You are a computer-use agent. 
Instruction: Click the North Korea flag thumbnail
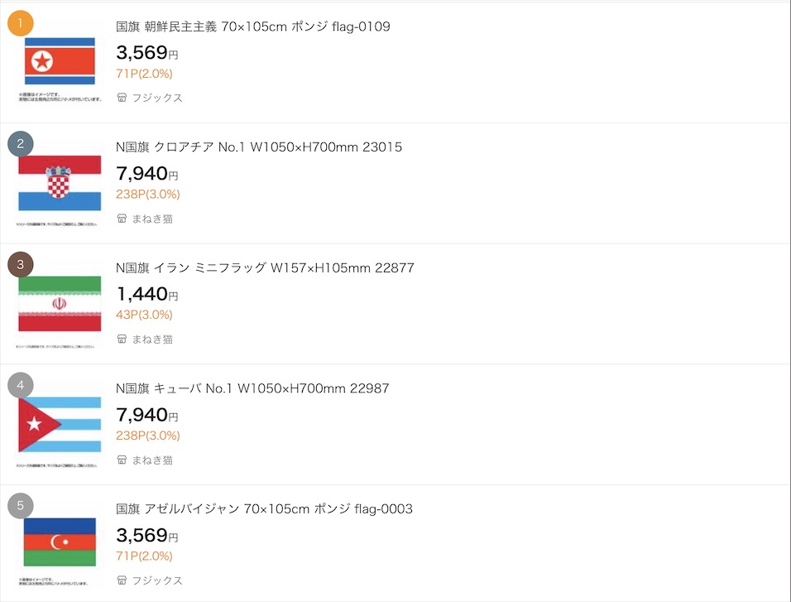[60, 61]
